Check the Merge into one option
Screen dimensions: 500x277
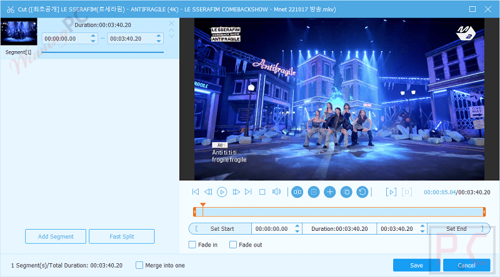click(x=139, y=265)
